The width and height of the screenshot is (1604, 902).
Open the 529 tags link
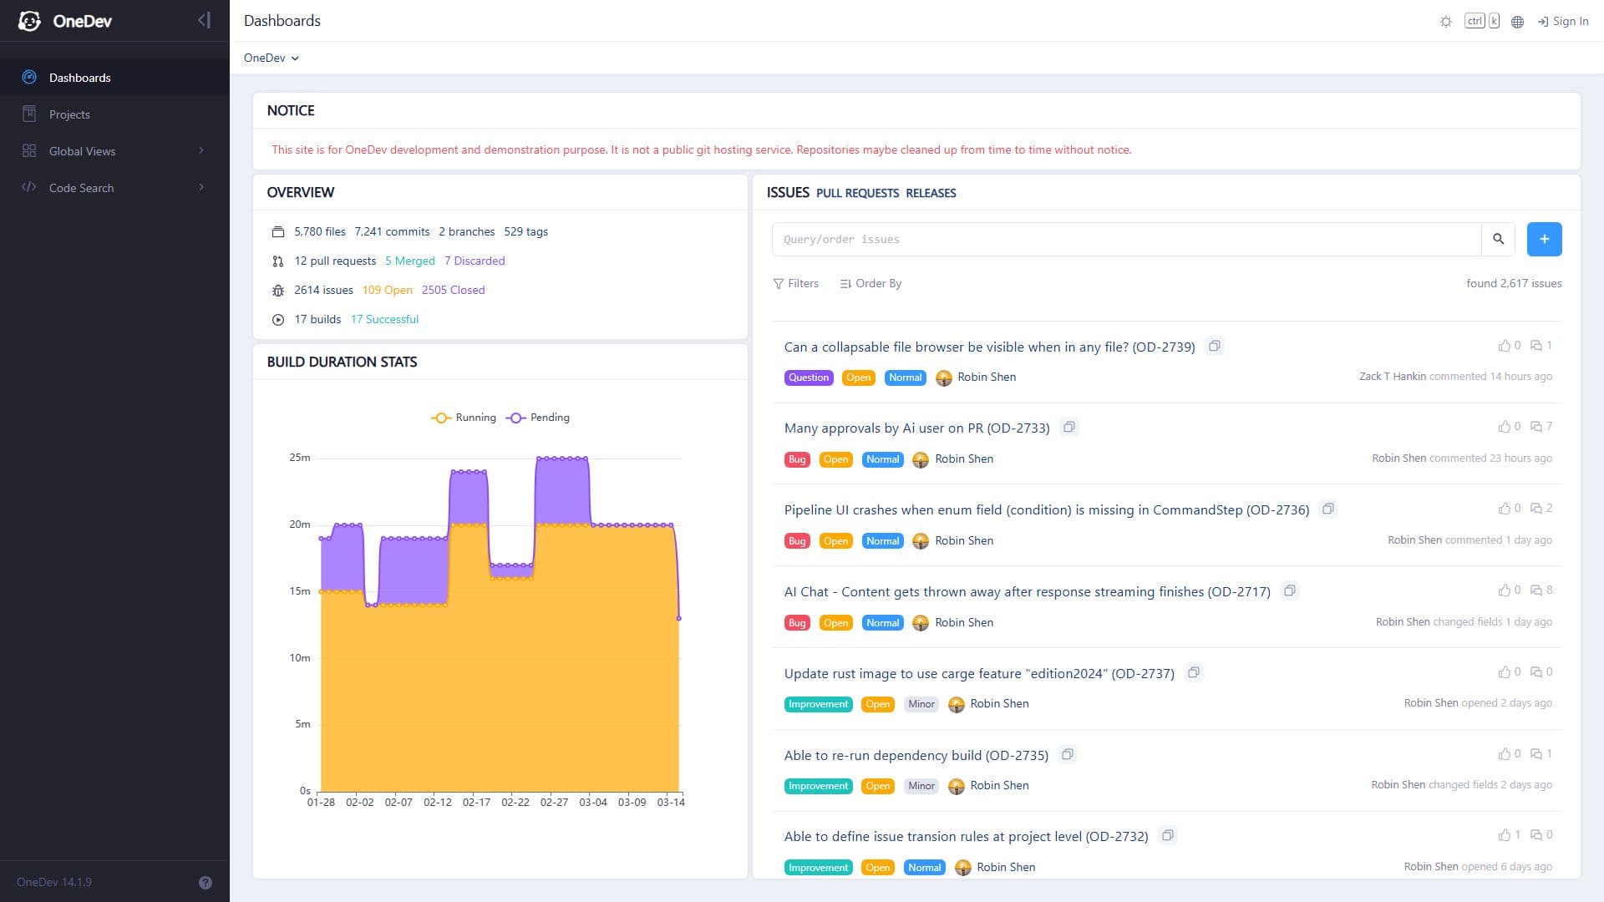pos(526,231)
